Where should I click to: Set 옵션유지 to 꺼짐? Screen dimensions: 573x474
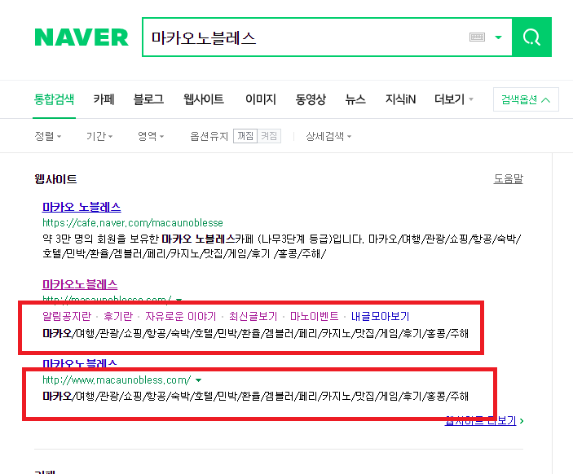245,136
